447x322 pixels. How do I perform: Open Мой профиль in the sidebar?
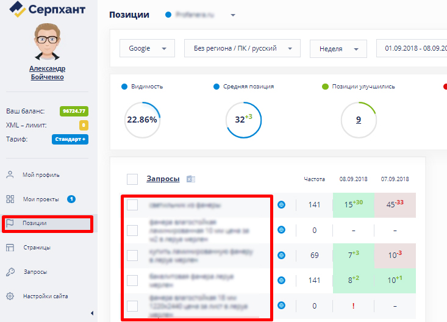pyautogui.click(x=41, y=175)
